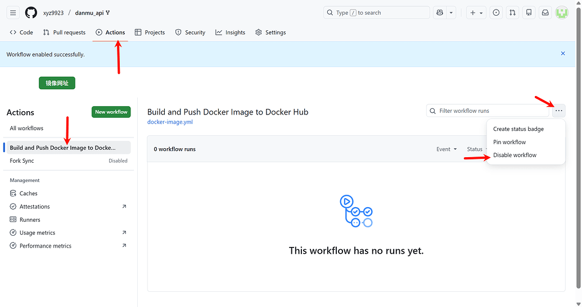Focus the Filter workflow runs field

coord(488,111)
